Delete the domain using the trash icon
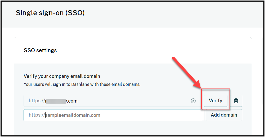 click(x=236, y=101)
